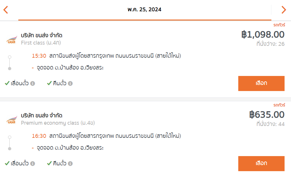Click เลือก button for ฿1,098.00 trip
The width and height of the screenshot is (291, 175).
tap(261, 83)
